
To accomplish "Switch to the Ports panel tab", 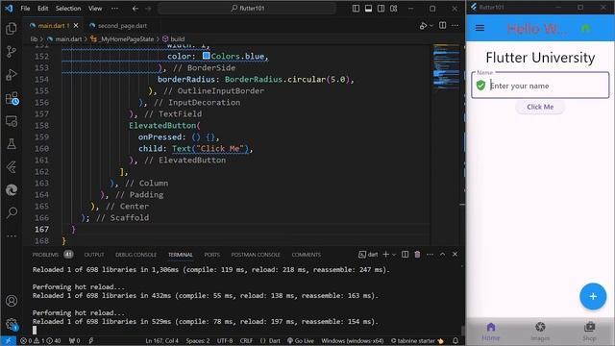I will coord(211,255).
